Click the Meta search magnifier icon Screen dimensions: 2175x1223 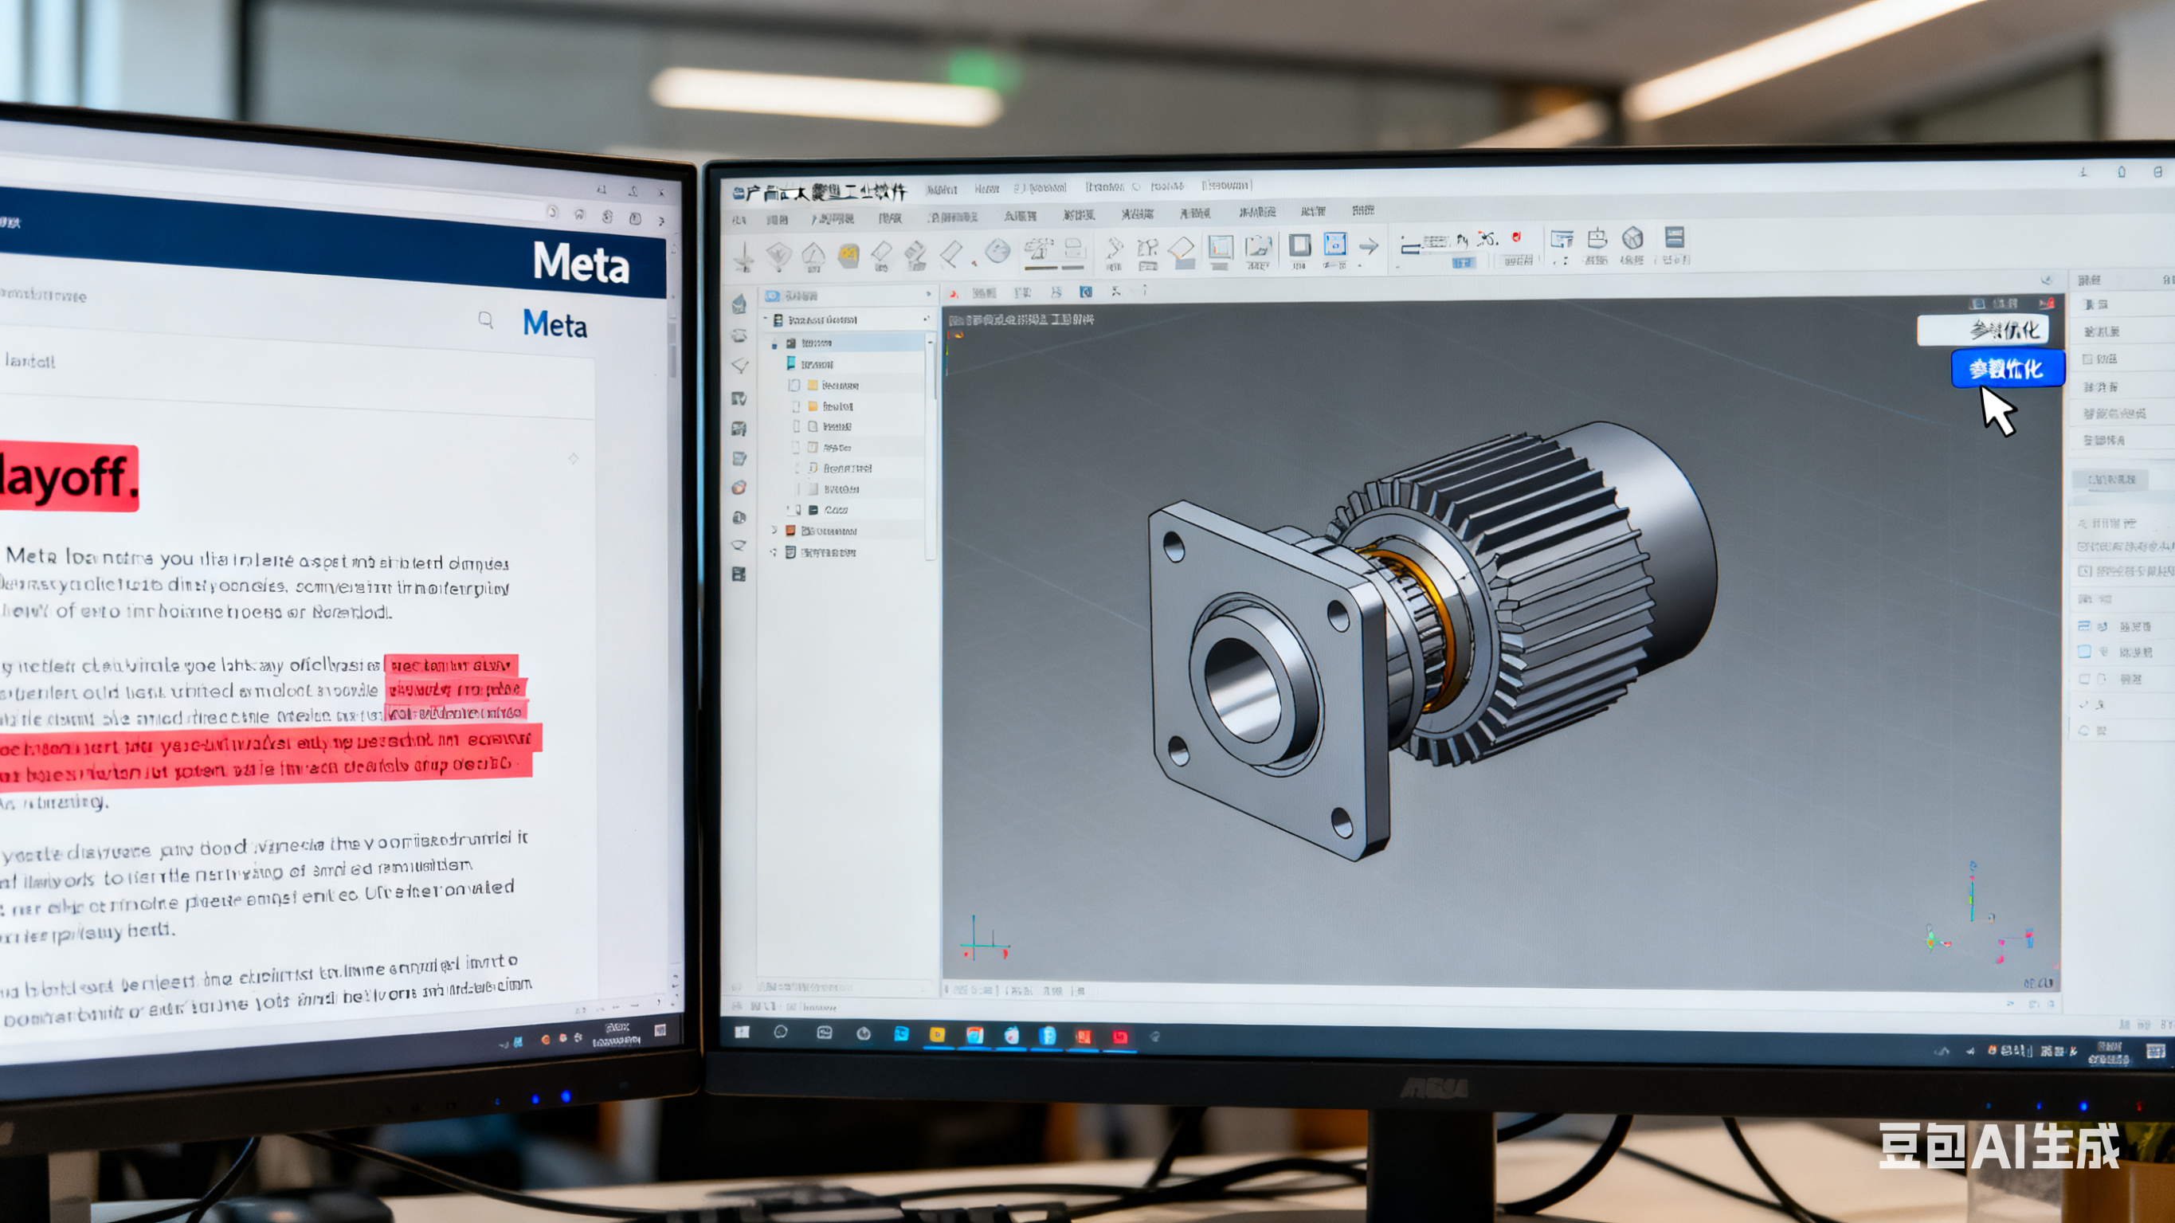click(485, 319)
